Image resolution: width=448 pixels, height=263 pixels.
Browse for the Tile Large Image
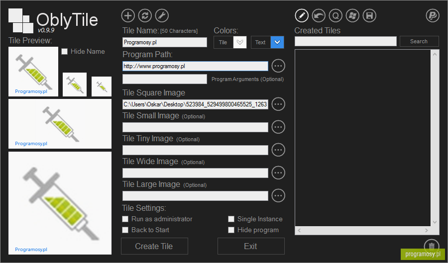278,196
